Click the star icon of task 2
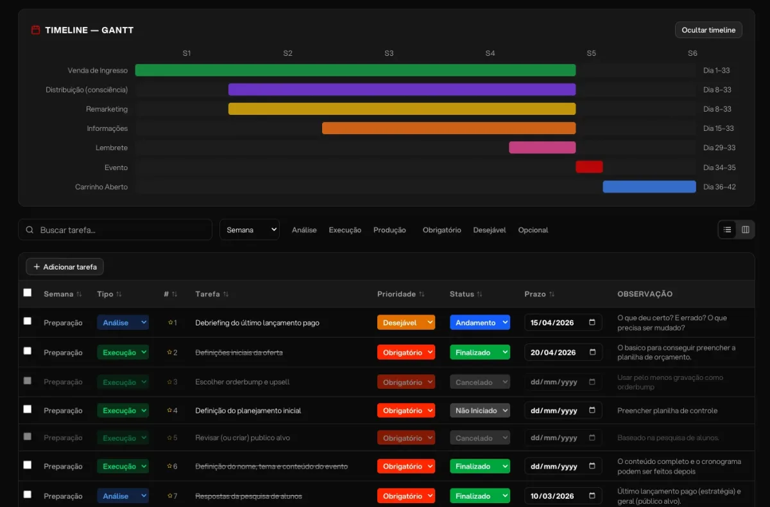 (170, 352)
